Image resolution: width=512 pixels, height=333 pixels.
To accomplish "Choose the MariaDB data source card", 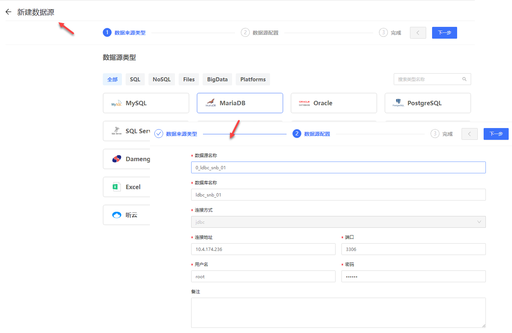I will tap(240, 103).
